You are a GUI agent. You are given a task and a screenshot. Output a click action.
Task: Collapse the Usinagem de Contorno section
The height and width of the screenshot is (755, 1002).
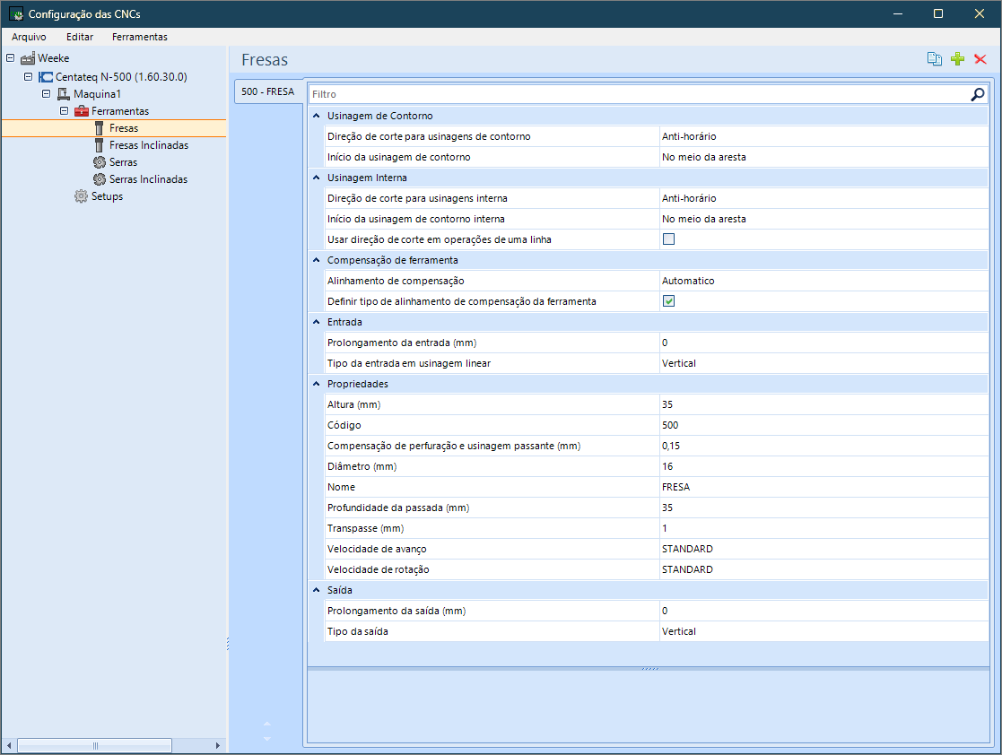click(x=317, y=116)
